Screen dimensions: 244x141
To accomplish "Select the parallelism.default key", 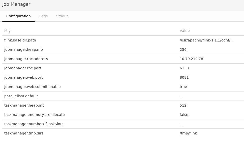I will point(21,96).
